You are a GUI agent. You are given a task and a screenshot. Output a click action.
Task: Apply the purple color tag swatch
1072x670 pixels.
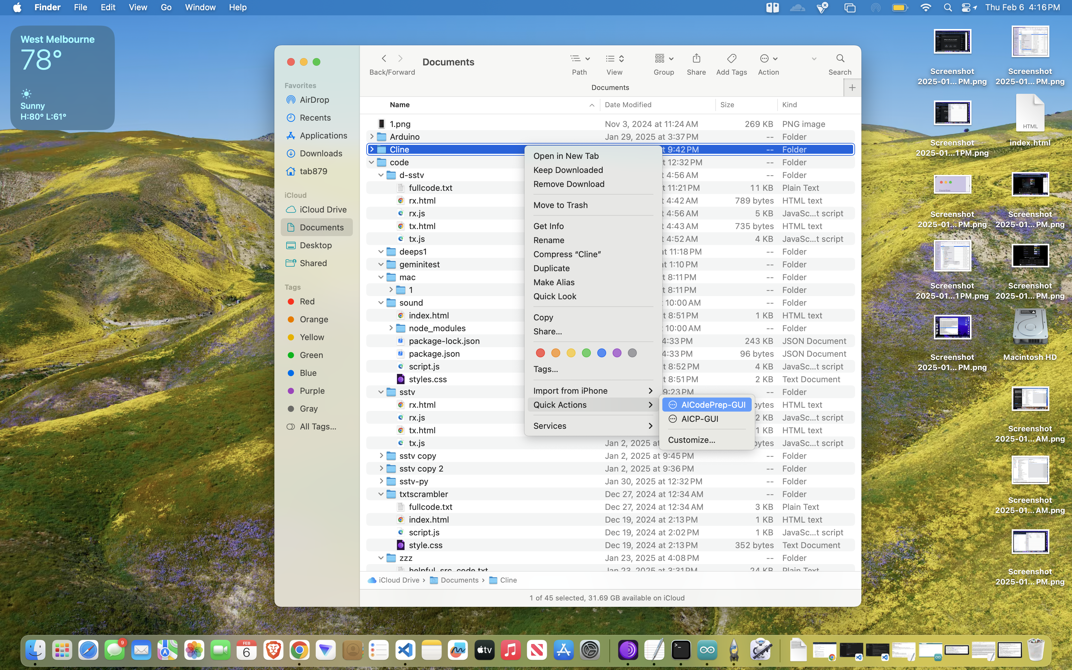[617, 353]
